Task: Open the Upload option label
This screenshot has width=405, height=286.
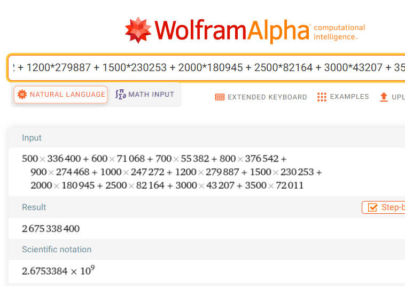Action: tap(398, 97)
